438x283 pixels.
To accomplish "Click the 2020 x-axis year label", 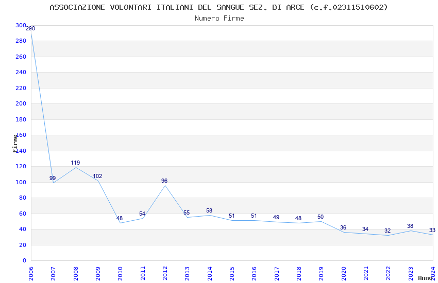I will pos(344,272).
